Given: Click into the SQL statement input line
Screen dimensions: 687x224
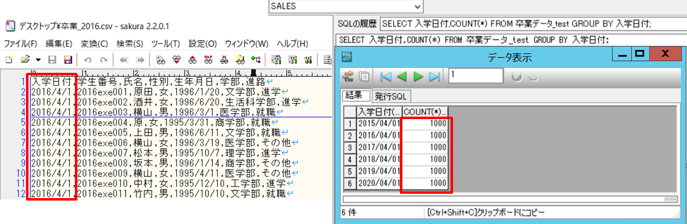Looking at the screenshot, I should click(x=511, y=39).
